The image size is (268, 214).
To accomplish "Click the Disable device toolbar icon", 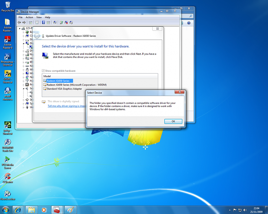I will (x=71, y=22).
